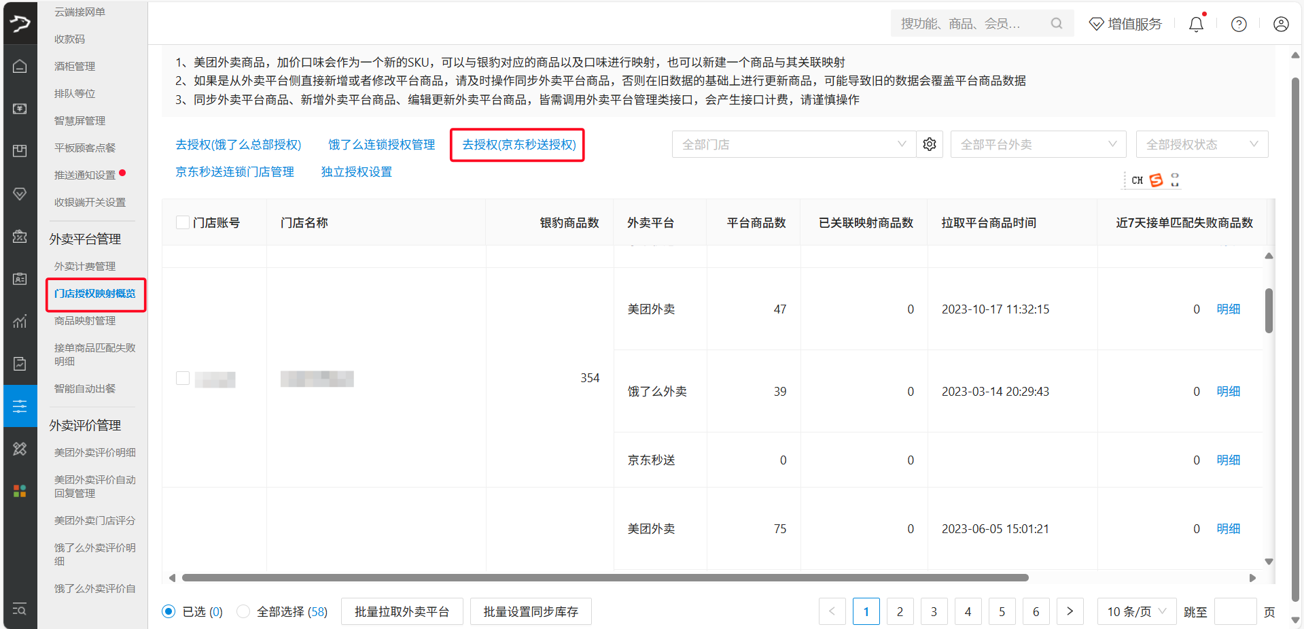Go to page 6
Viewport: 1304px width, 629px height.
pyautogui.click(x=1036, y=612)
